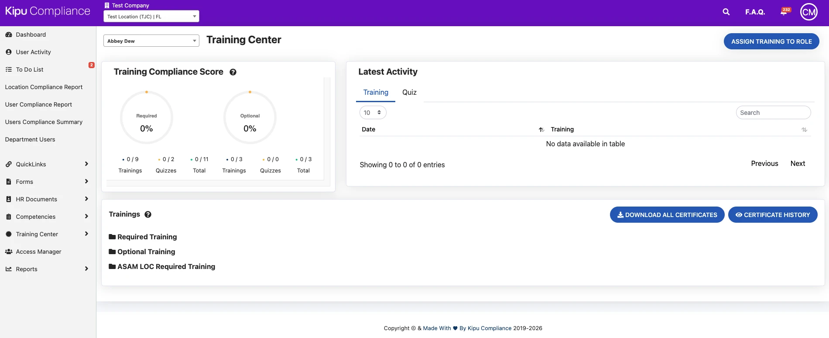Open the notifications bell with 232 badge

[784, 12]
